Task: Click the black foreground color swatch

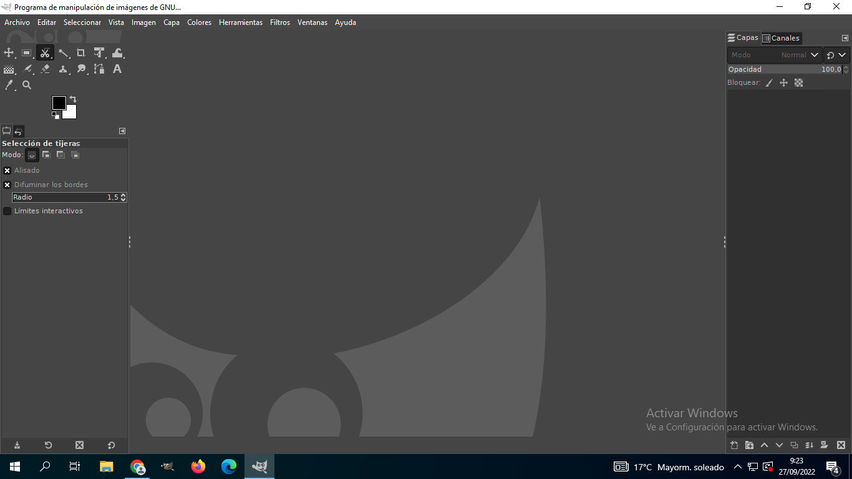Action: tap(59, 102)
